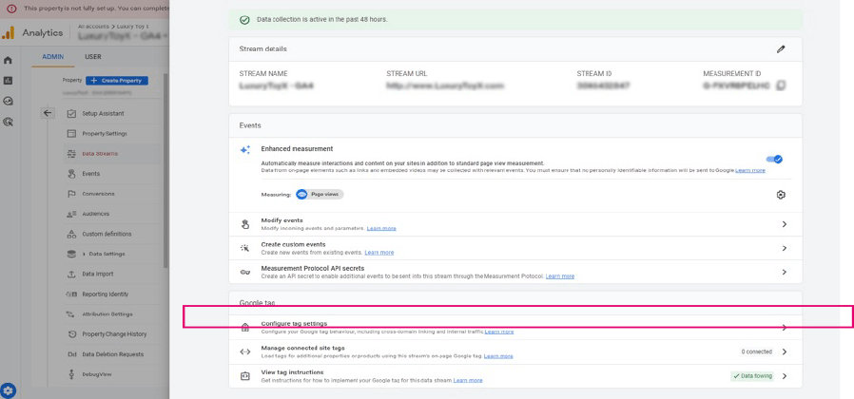Follow Learn more under Create custom events
The image size is (854, 399).
379,253
